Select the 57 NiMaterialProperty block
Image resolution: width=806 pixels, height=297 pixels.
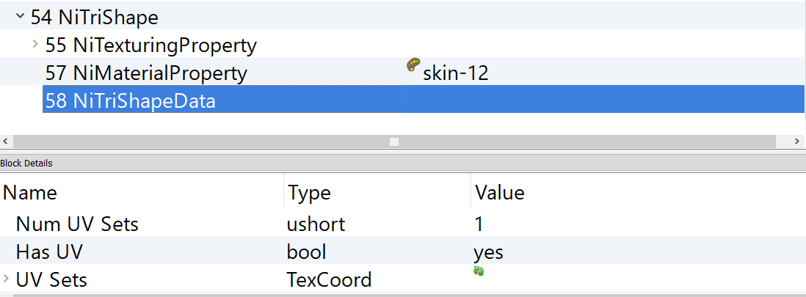click(146, 73)
